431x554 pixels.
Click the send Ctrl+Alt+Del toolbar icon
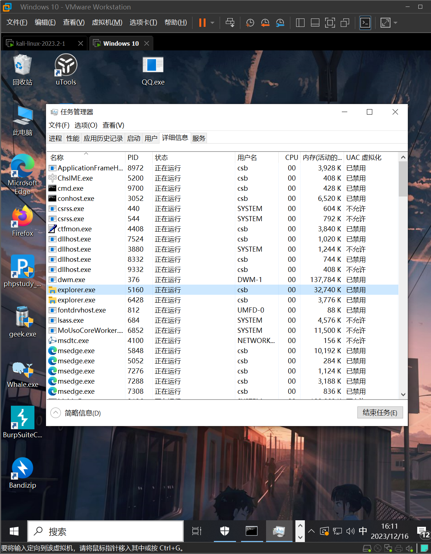pos(230,22)
